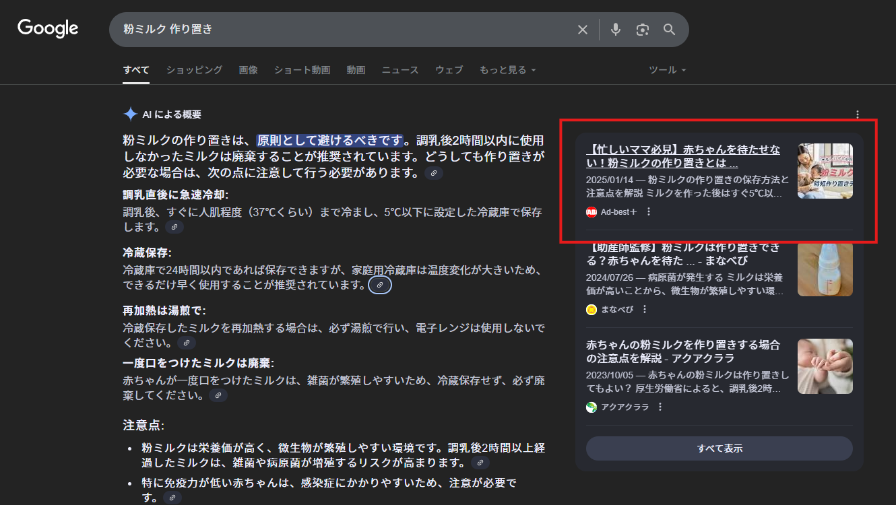
Task: Expand the もっと見る dropdown
Action: pyautogui.click(x=507, y=70)
